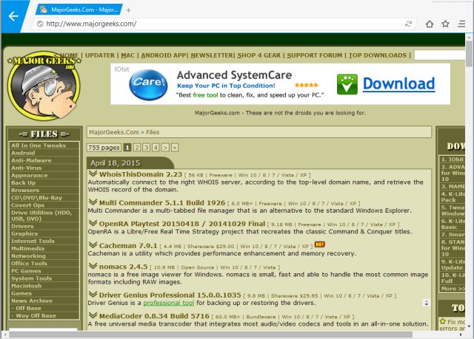Click the horizontal scrollbar thumb at bottom
474x339 pixels.
211,335
